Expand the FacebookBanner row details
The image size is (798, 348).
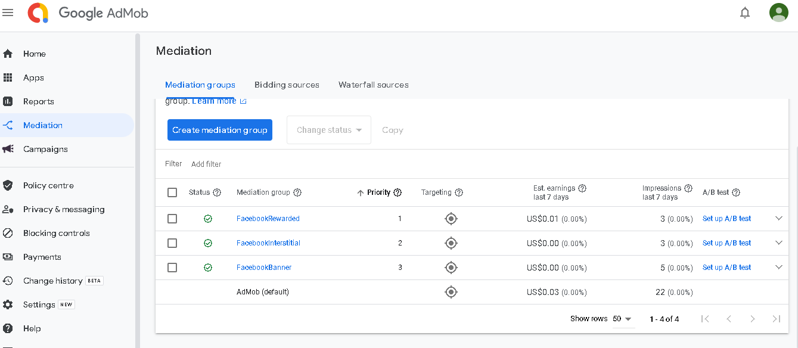pyautogui.click(x=778, y=268)
